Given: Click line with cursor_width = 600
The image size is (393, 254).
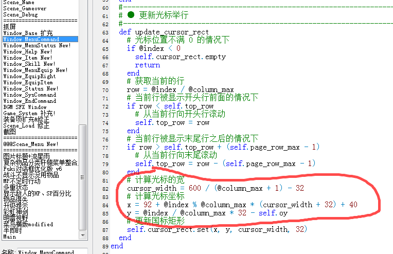Looking at the screenshot, I should click(x=216, y=188).
